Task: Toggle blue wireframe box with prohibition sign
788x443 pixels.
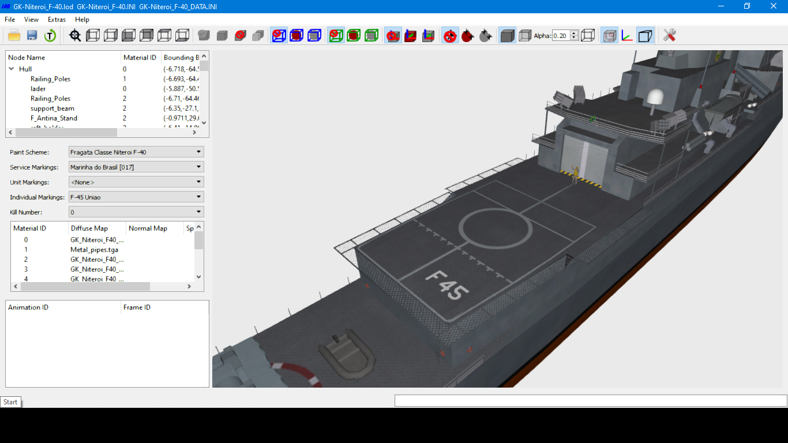Action: 279,36
